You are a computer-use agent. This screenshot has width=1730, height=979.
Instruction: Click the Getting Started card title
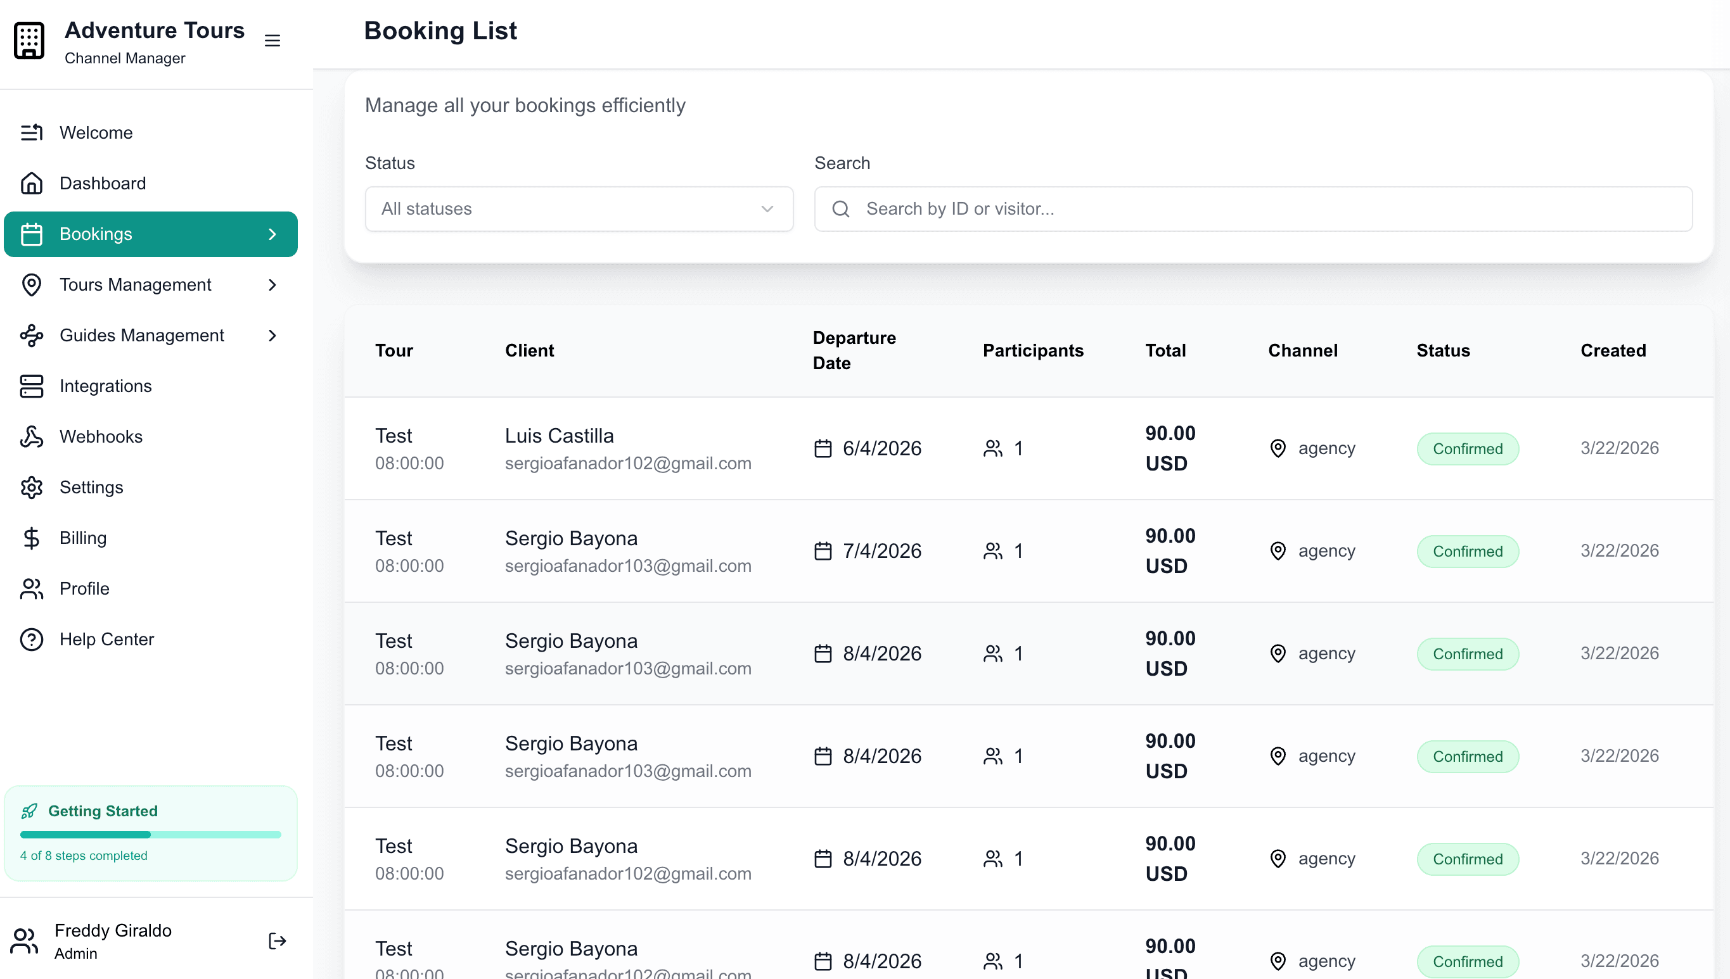pyautogui.click(x=103, y=812)
